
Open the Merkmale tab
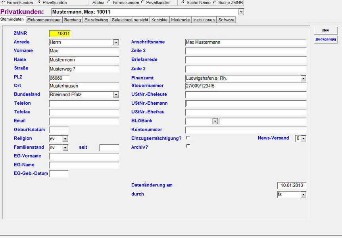click(x=181, y=20)
